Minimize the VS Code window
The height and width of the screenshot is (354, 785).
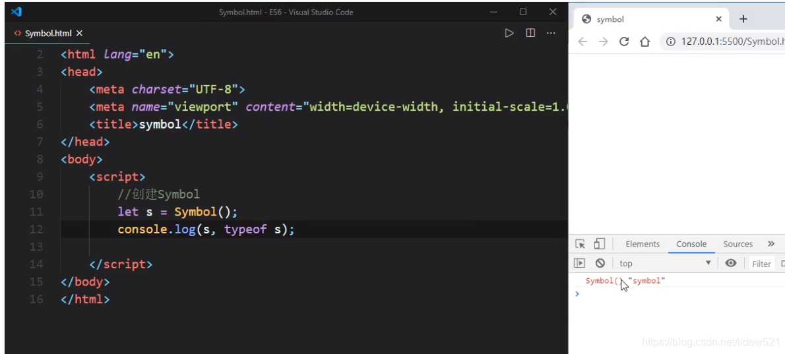coord(493,11)
